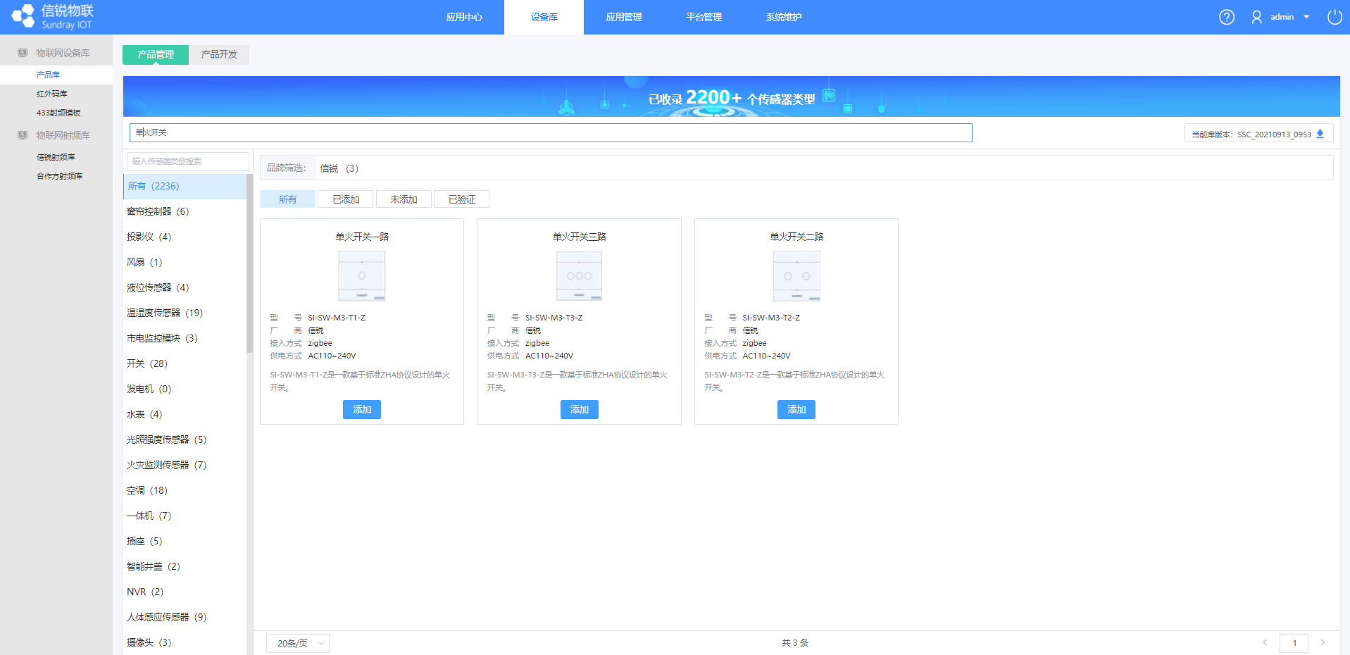Viewport: 1350px width, 655px height.
Task: Click the Sundray IOT logo
Action: coord(53,17)
